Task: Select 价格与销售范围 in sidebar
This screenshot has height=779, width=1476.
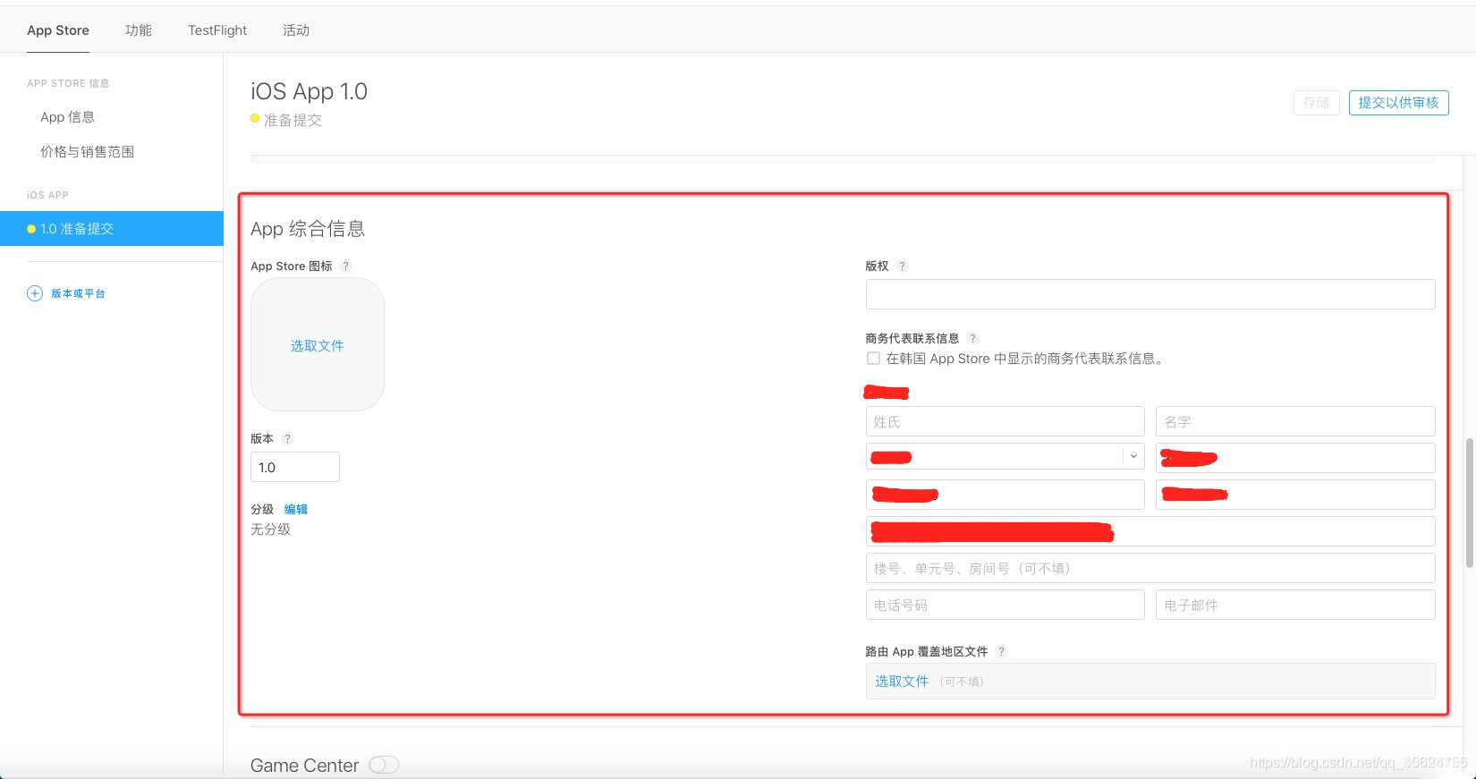Action: pyautogui.click(x=88, y=152)
